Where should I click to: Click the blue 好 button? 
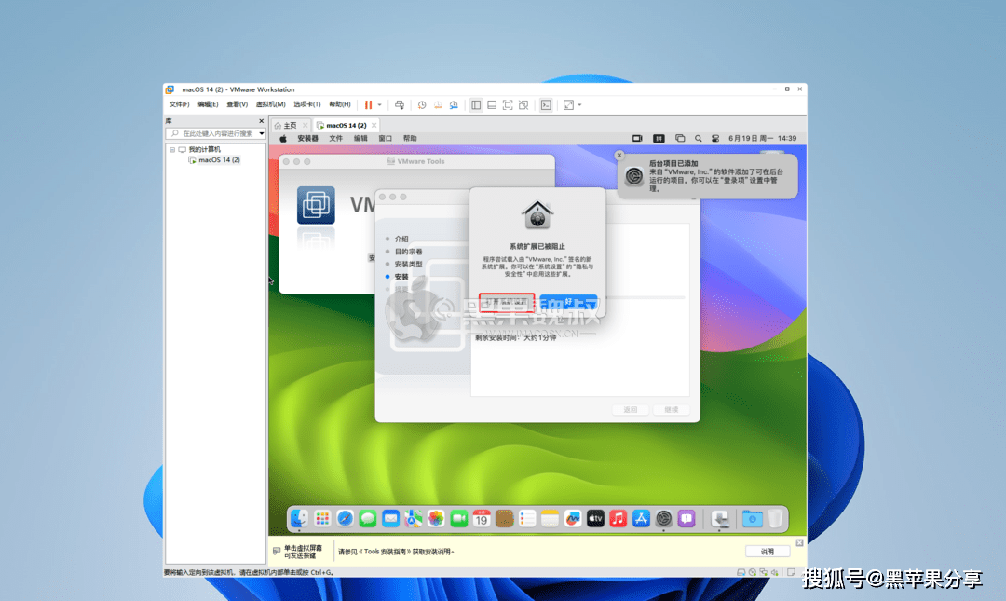click(x=568, y=302)
